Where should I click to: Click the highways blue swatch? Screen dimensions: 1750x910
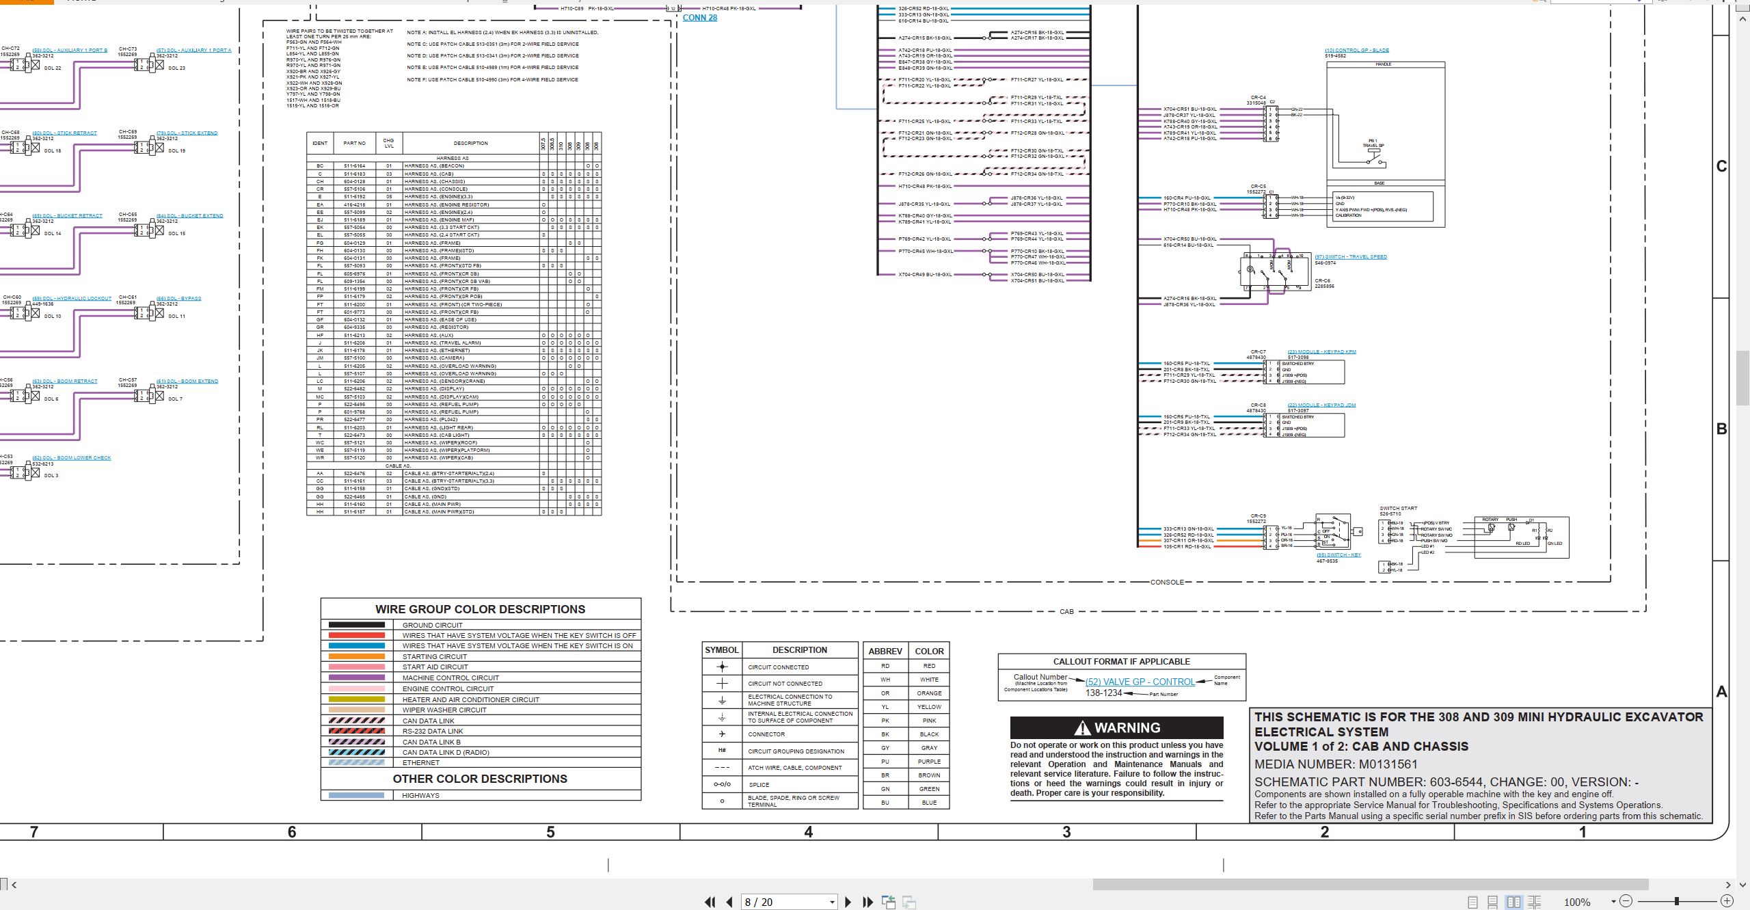click(356, 795)
